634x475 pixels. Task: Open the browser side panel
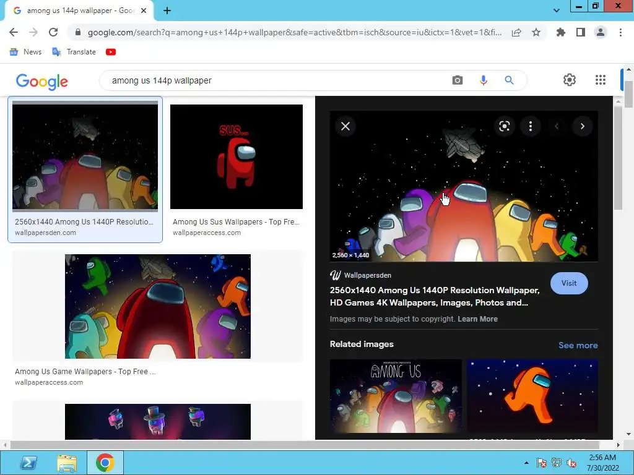pyautogui.click(x=581, y=32)
